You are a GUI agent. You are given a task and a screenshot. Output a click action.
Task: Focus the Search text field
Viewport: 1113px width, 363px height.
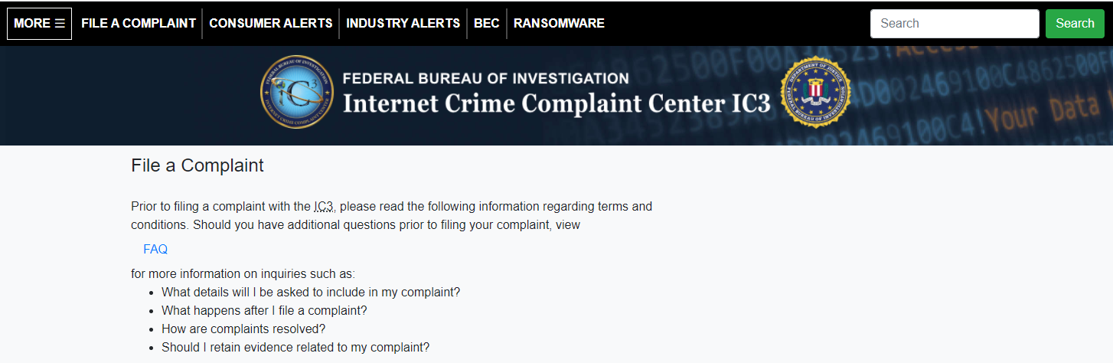(x=954, y=23)
